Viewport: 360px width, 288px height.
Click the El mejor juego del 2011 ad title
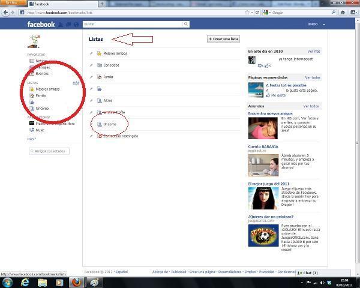(269, 184)
